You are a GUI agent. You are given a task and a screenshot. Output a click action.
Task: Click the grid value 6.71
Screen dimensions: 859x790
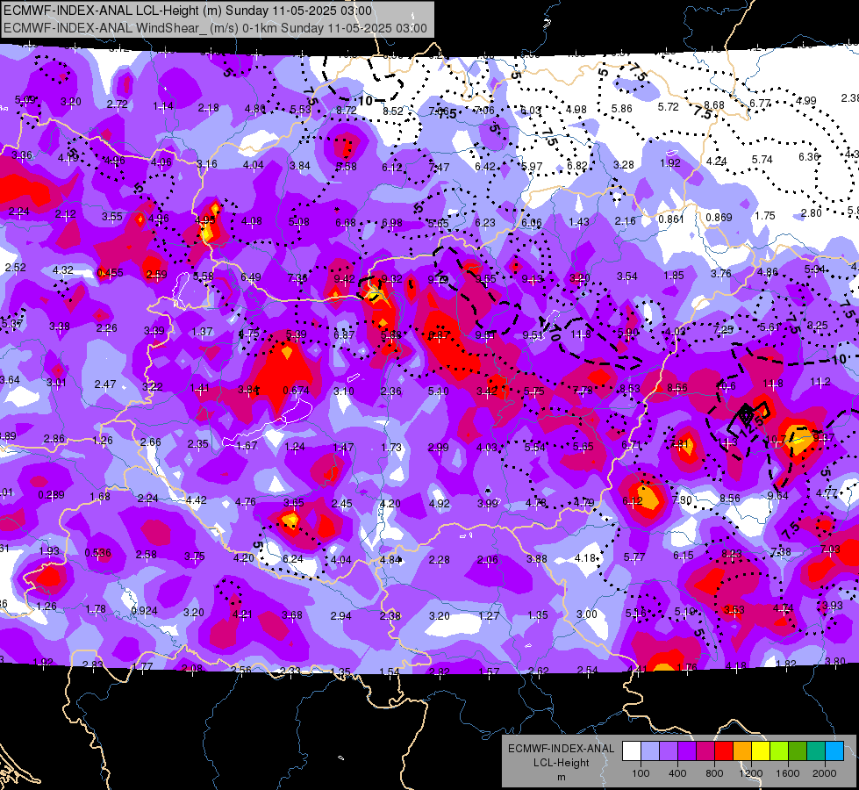[x=631, y=445]
